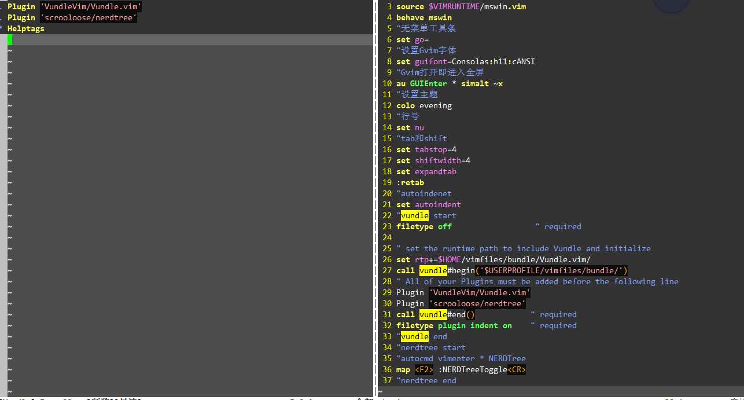This screenshot has width=744, height=400.
Task: Click line 29 Plugin 'VundleVim/Vundle.vim' in right pane
Action: click(463, 292)
